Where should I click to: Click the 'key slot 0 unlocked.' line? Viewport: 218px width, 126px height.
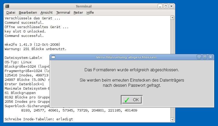coord(25,31)
